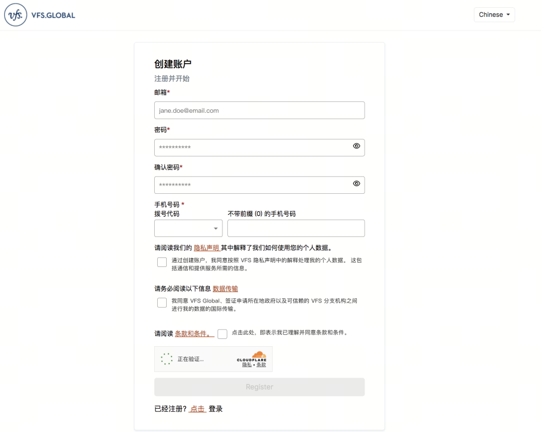
Task: Click the VFS Global logo
Action: coord(39,14)
